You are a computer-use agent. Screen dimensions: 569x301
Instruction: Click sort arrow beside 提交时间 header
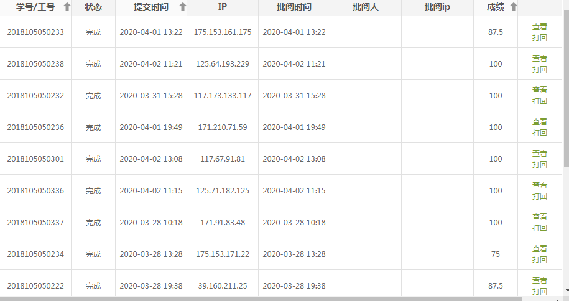tap(182, 7)
